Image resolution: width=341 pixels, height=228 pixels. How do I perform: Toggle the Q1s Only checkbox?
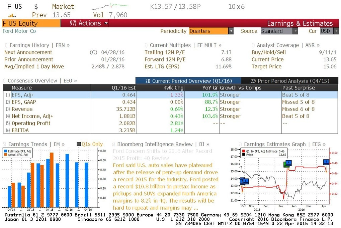(79, 144)
